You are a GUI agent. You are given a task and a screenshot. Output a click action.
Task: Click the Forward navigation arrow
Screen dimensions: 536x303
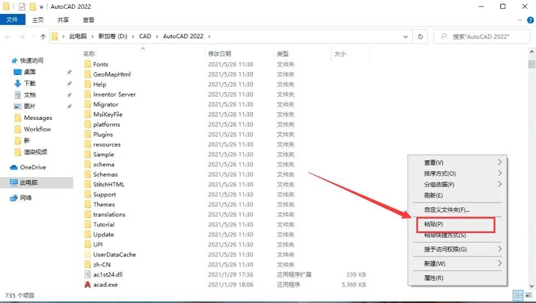[x=22, y=37]
